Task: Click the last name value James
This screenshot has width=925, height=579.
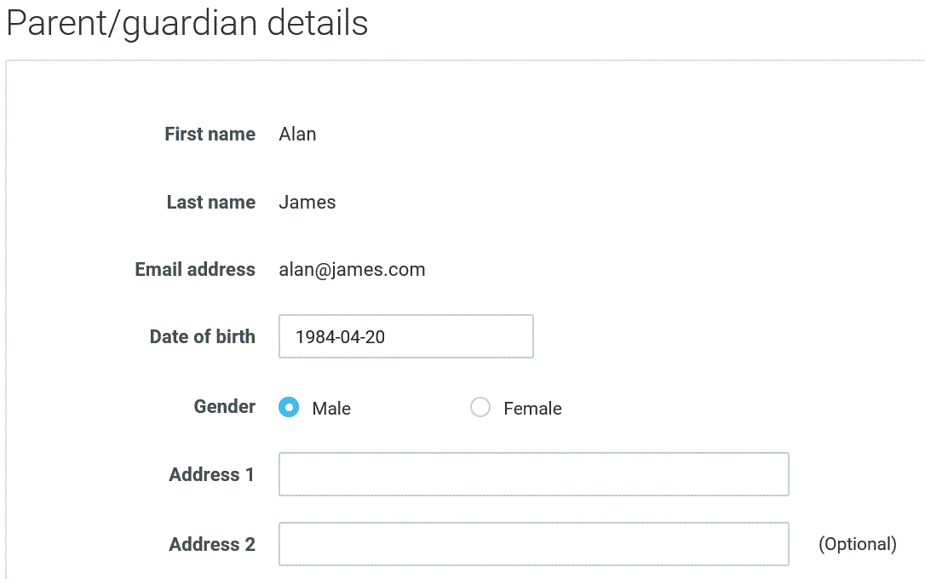Action: [x=307, y=202]
